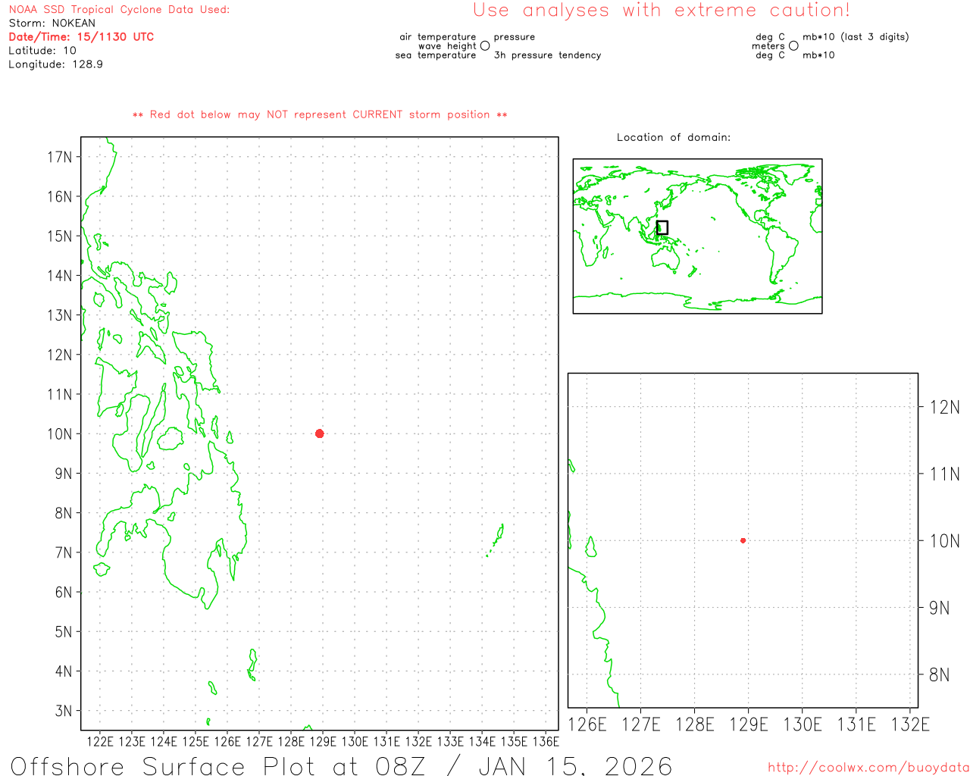970x776 pixels.
Task: Click the 'NOAA SSD Tropical Cyclone Data Used' header
Action: click(x=119, y=10)
